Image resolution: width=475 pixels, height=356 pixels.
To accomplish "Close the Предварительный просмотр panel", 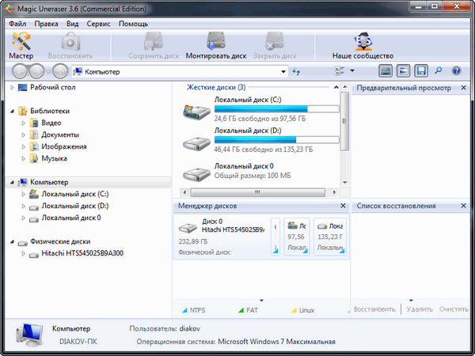I will (463, 88).
